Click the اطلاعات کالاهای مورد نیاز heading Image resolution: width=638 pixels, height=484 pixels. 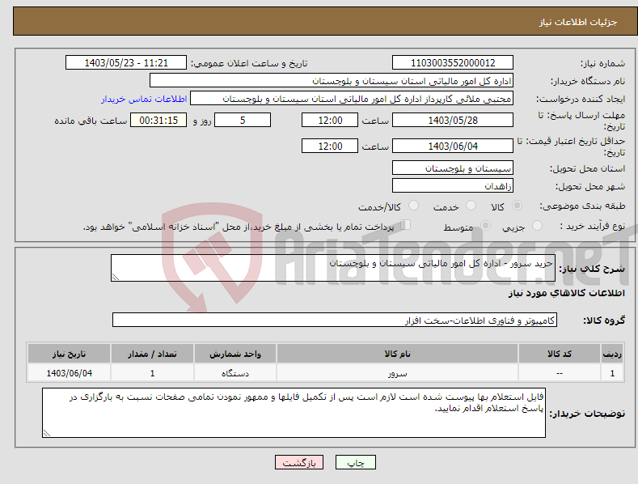566,293
